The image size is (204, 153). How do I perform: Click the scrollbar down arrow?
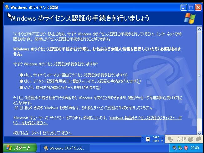(199, 133)
